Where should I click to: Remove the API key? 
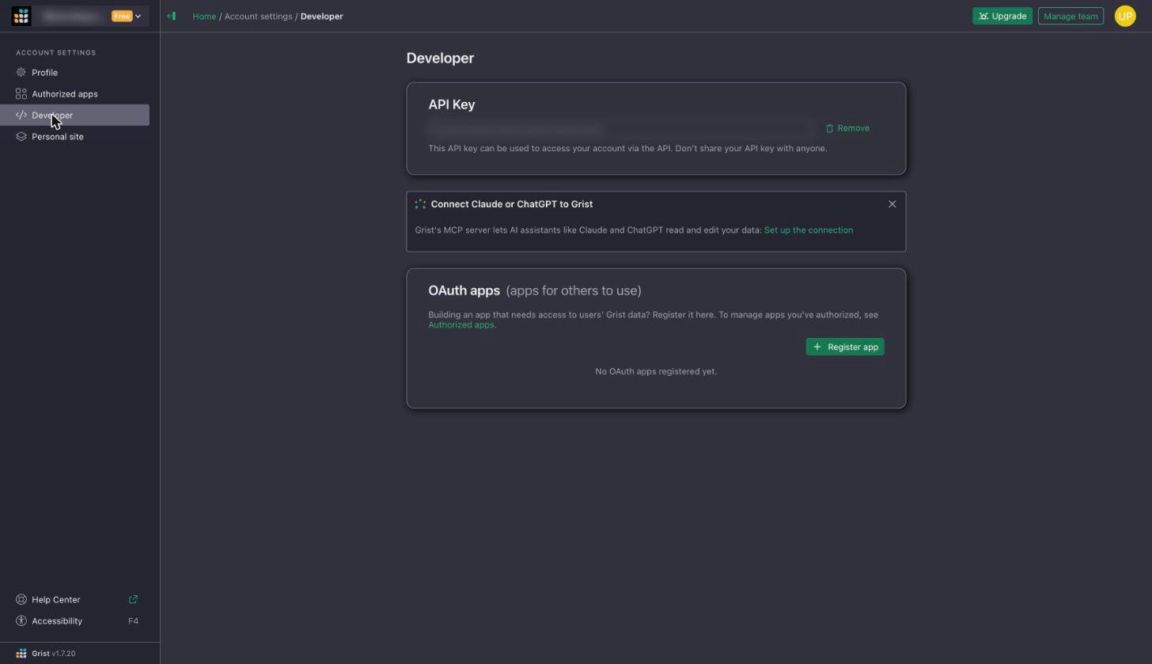point(847,128)
